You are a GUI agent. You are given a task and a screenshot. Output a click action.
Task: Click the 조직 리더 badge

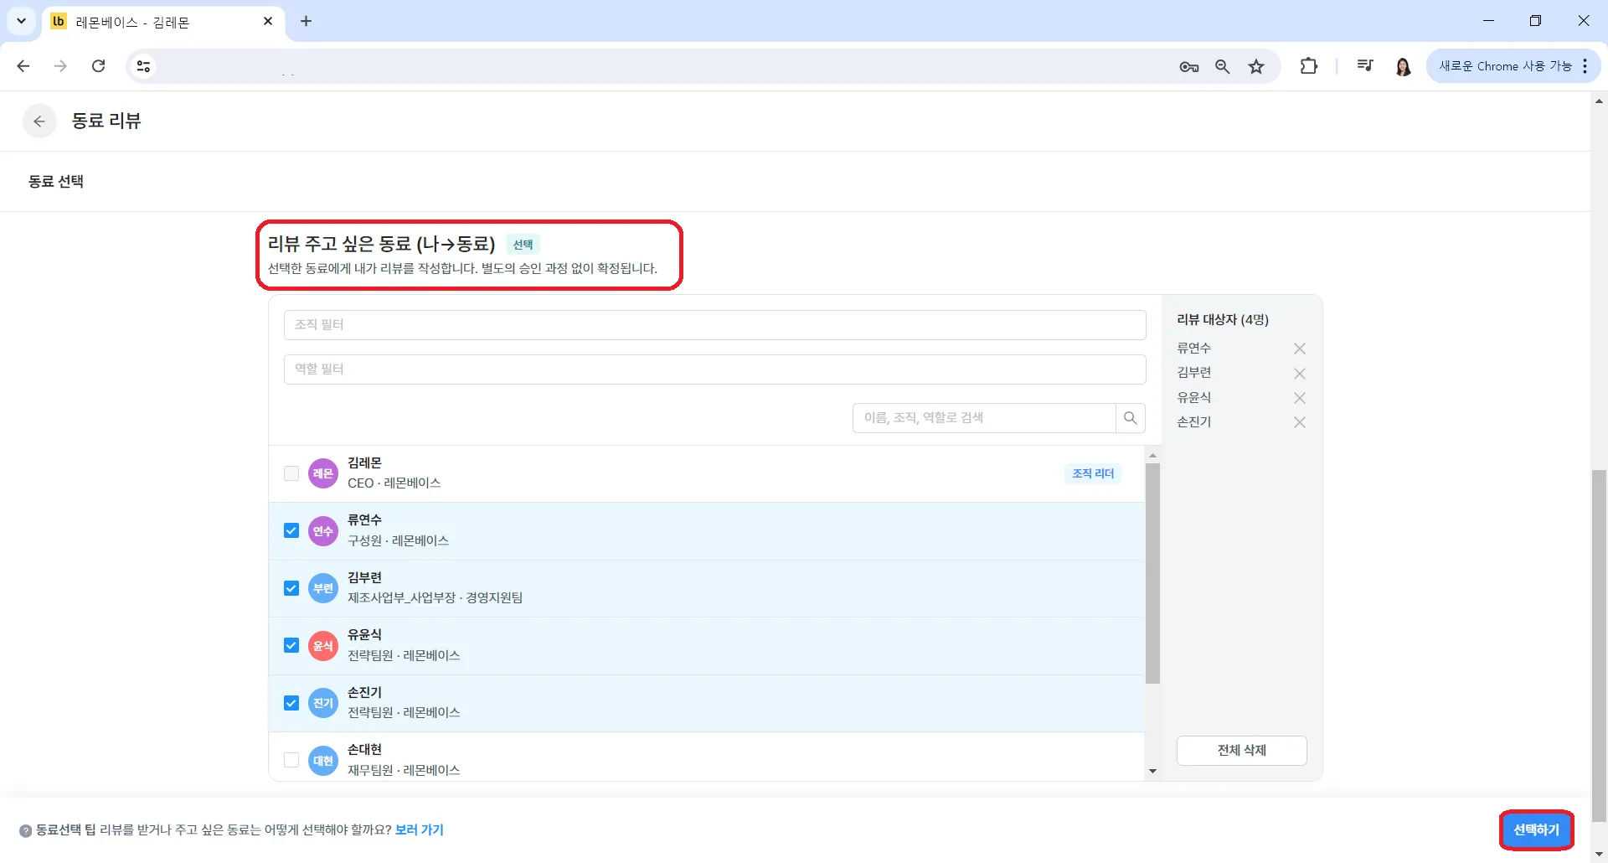coord(1094,474)
